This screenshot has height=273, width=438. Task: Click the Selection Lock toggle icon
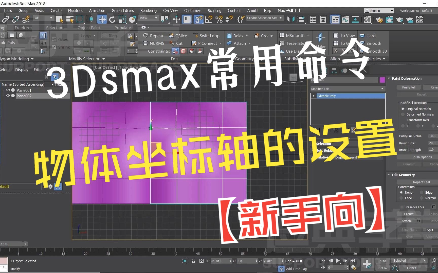(193, 261)
